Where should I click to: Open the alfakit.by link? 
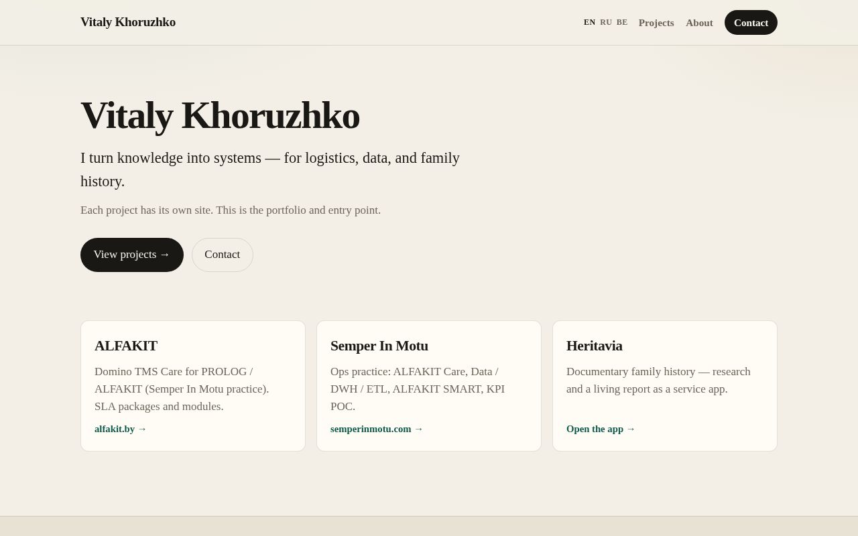tap(121, 429)
